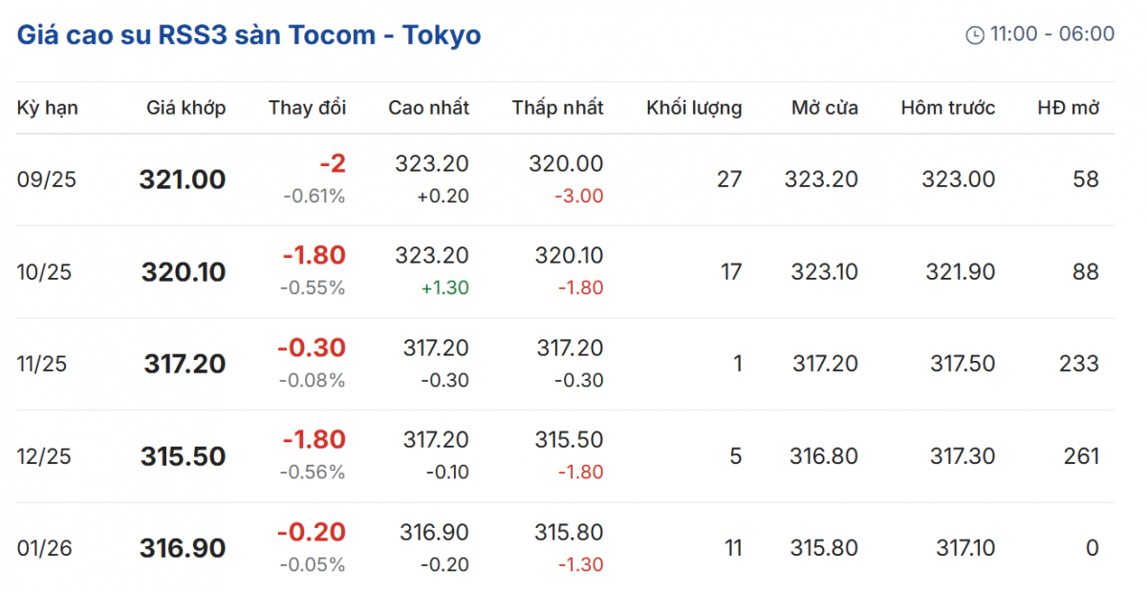
Task: Click the title Giá cao su RSS3 sàn Tocom - Tokyo
Action: coord(249,35)
